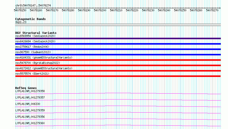Click ruler position 54076200

pos(100,10)
